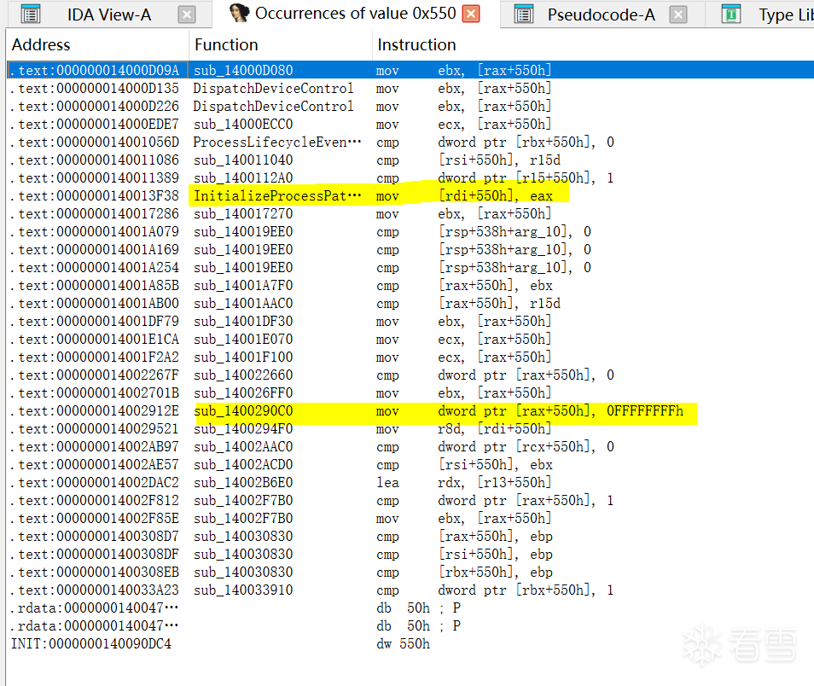814x686 pixels.
Task: Sort by the Function column header
Action: coord(281,44)
